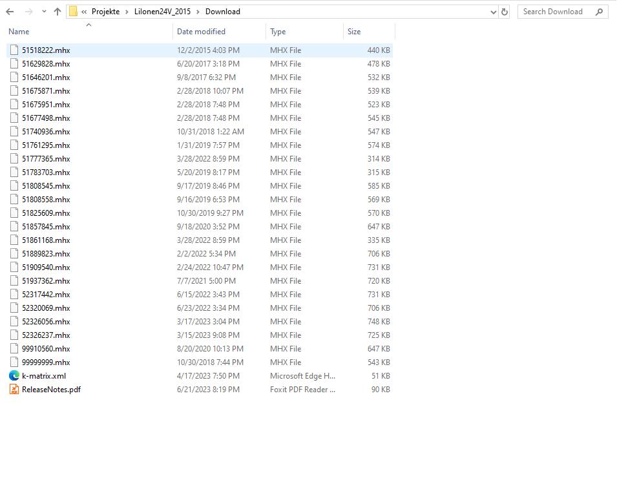Select the ReleaseNotes.pdf file name

[x=51, y=390]
